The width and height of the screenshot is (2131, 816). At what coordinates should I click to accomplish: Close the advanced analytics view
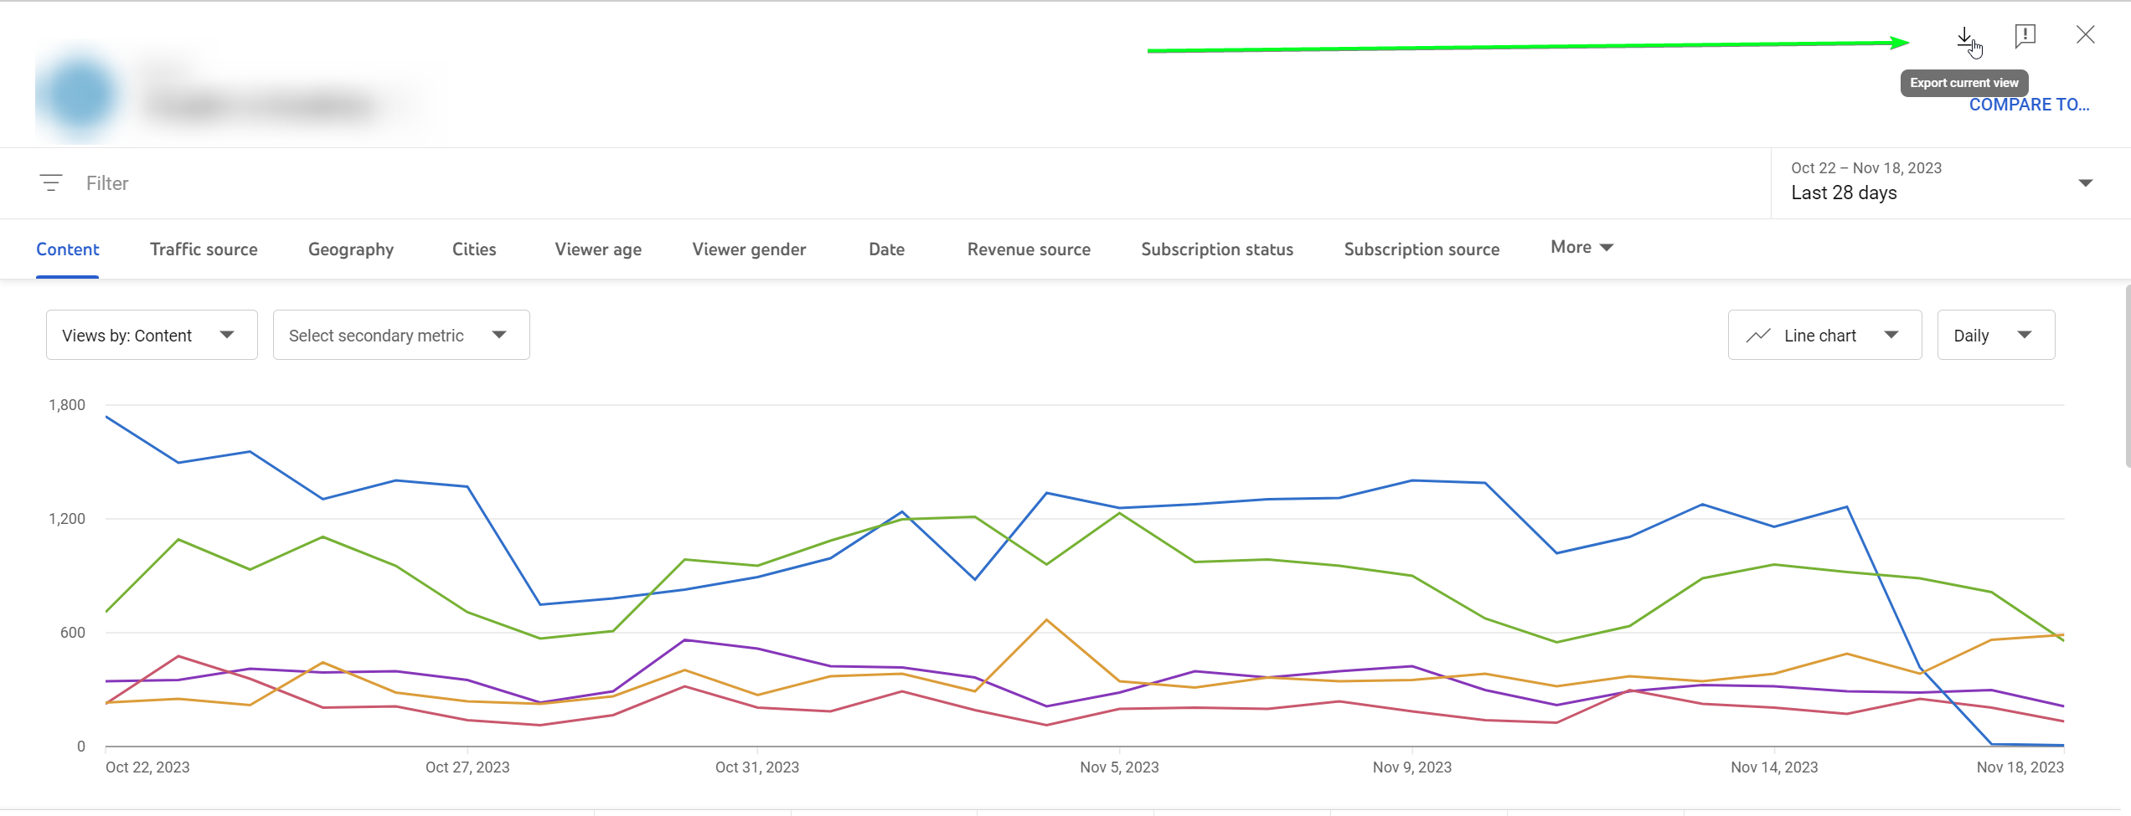point(2085,34)
